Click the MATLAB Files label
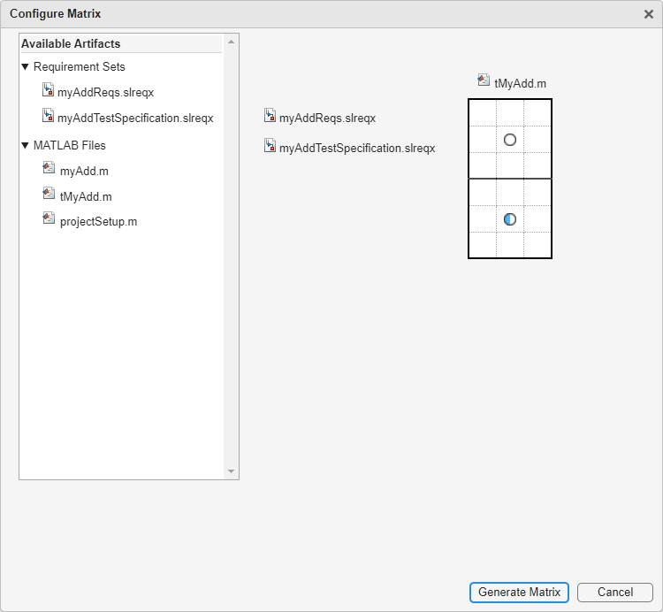The width and height of the screenshot is (663, 612). point(70,146)
